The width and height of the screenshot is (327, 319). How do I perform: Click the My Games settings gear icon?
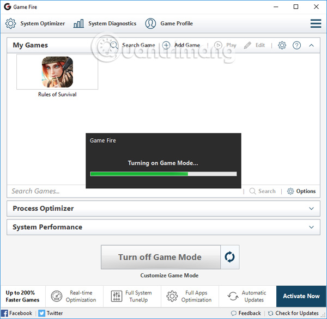click(x=282, y=45)
